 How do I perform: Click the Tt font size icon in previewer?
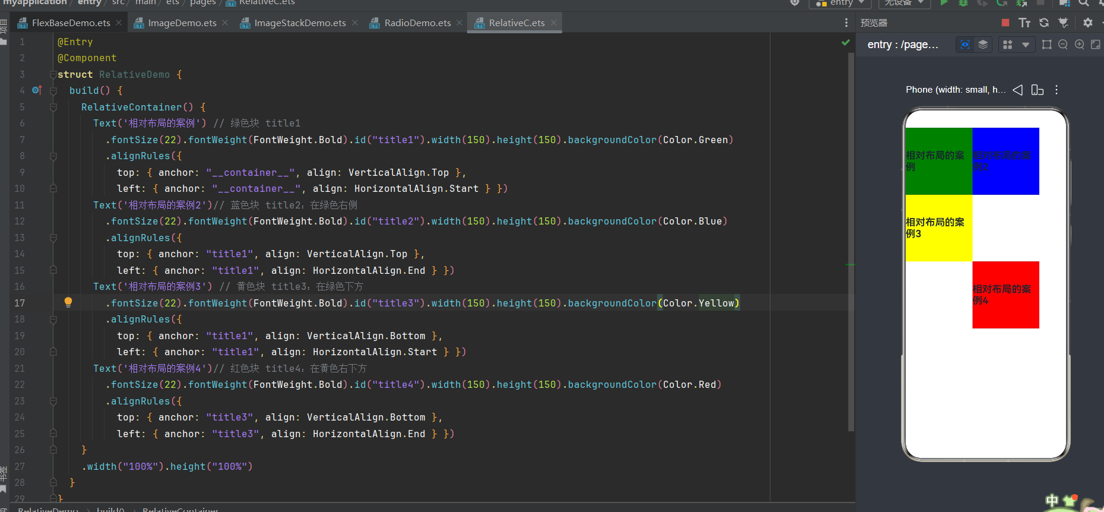(x=1024, y=23)
